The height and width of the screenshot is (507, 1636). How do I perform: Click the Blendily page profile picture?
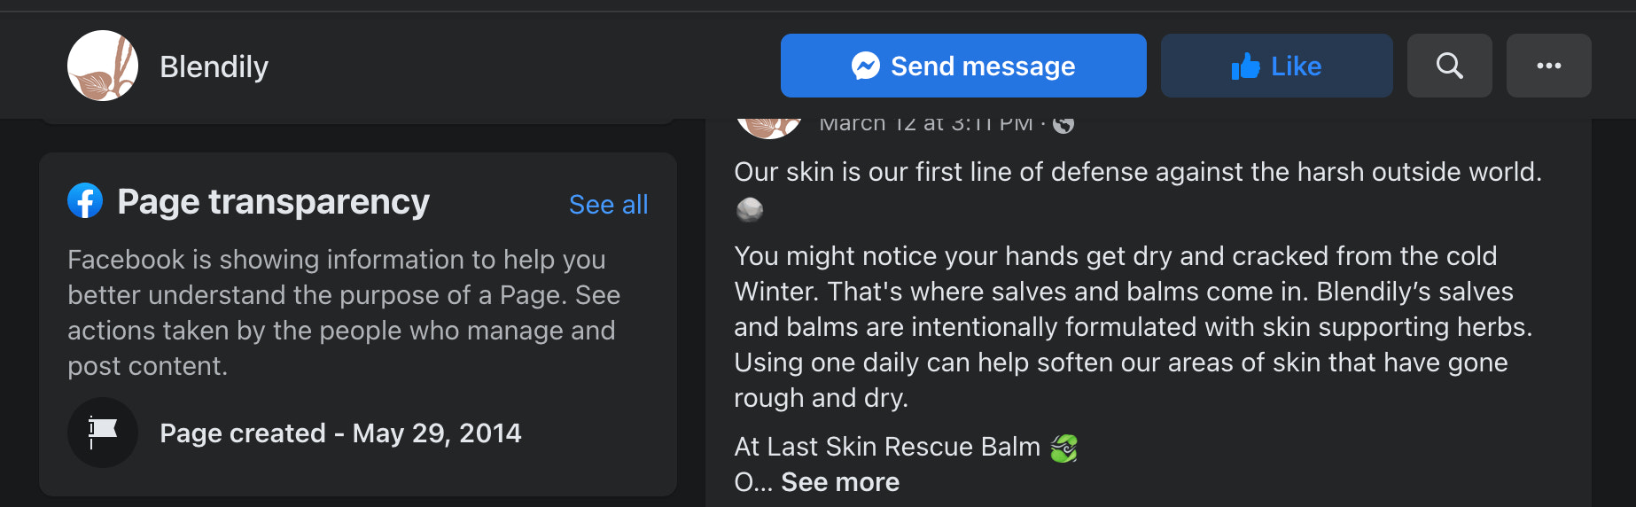(103, 66)
